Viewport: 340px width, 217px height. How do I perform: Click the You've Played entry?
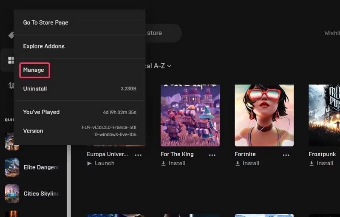[79, 112]
